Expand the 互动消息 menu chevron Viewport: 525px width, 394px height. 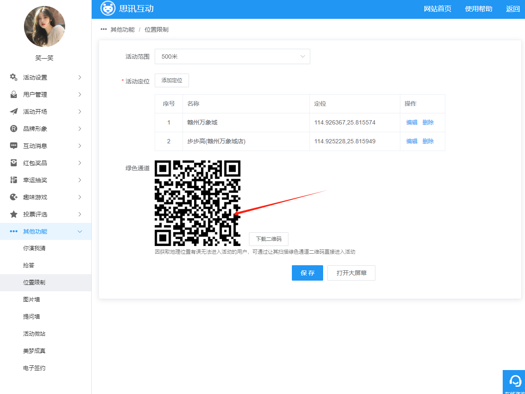click(80, 146)
